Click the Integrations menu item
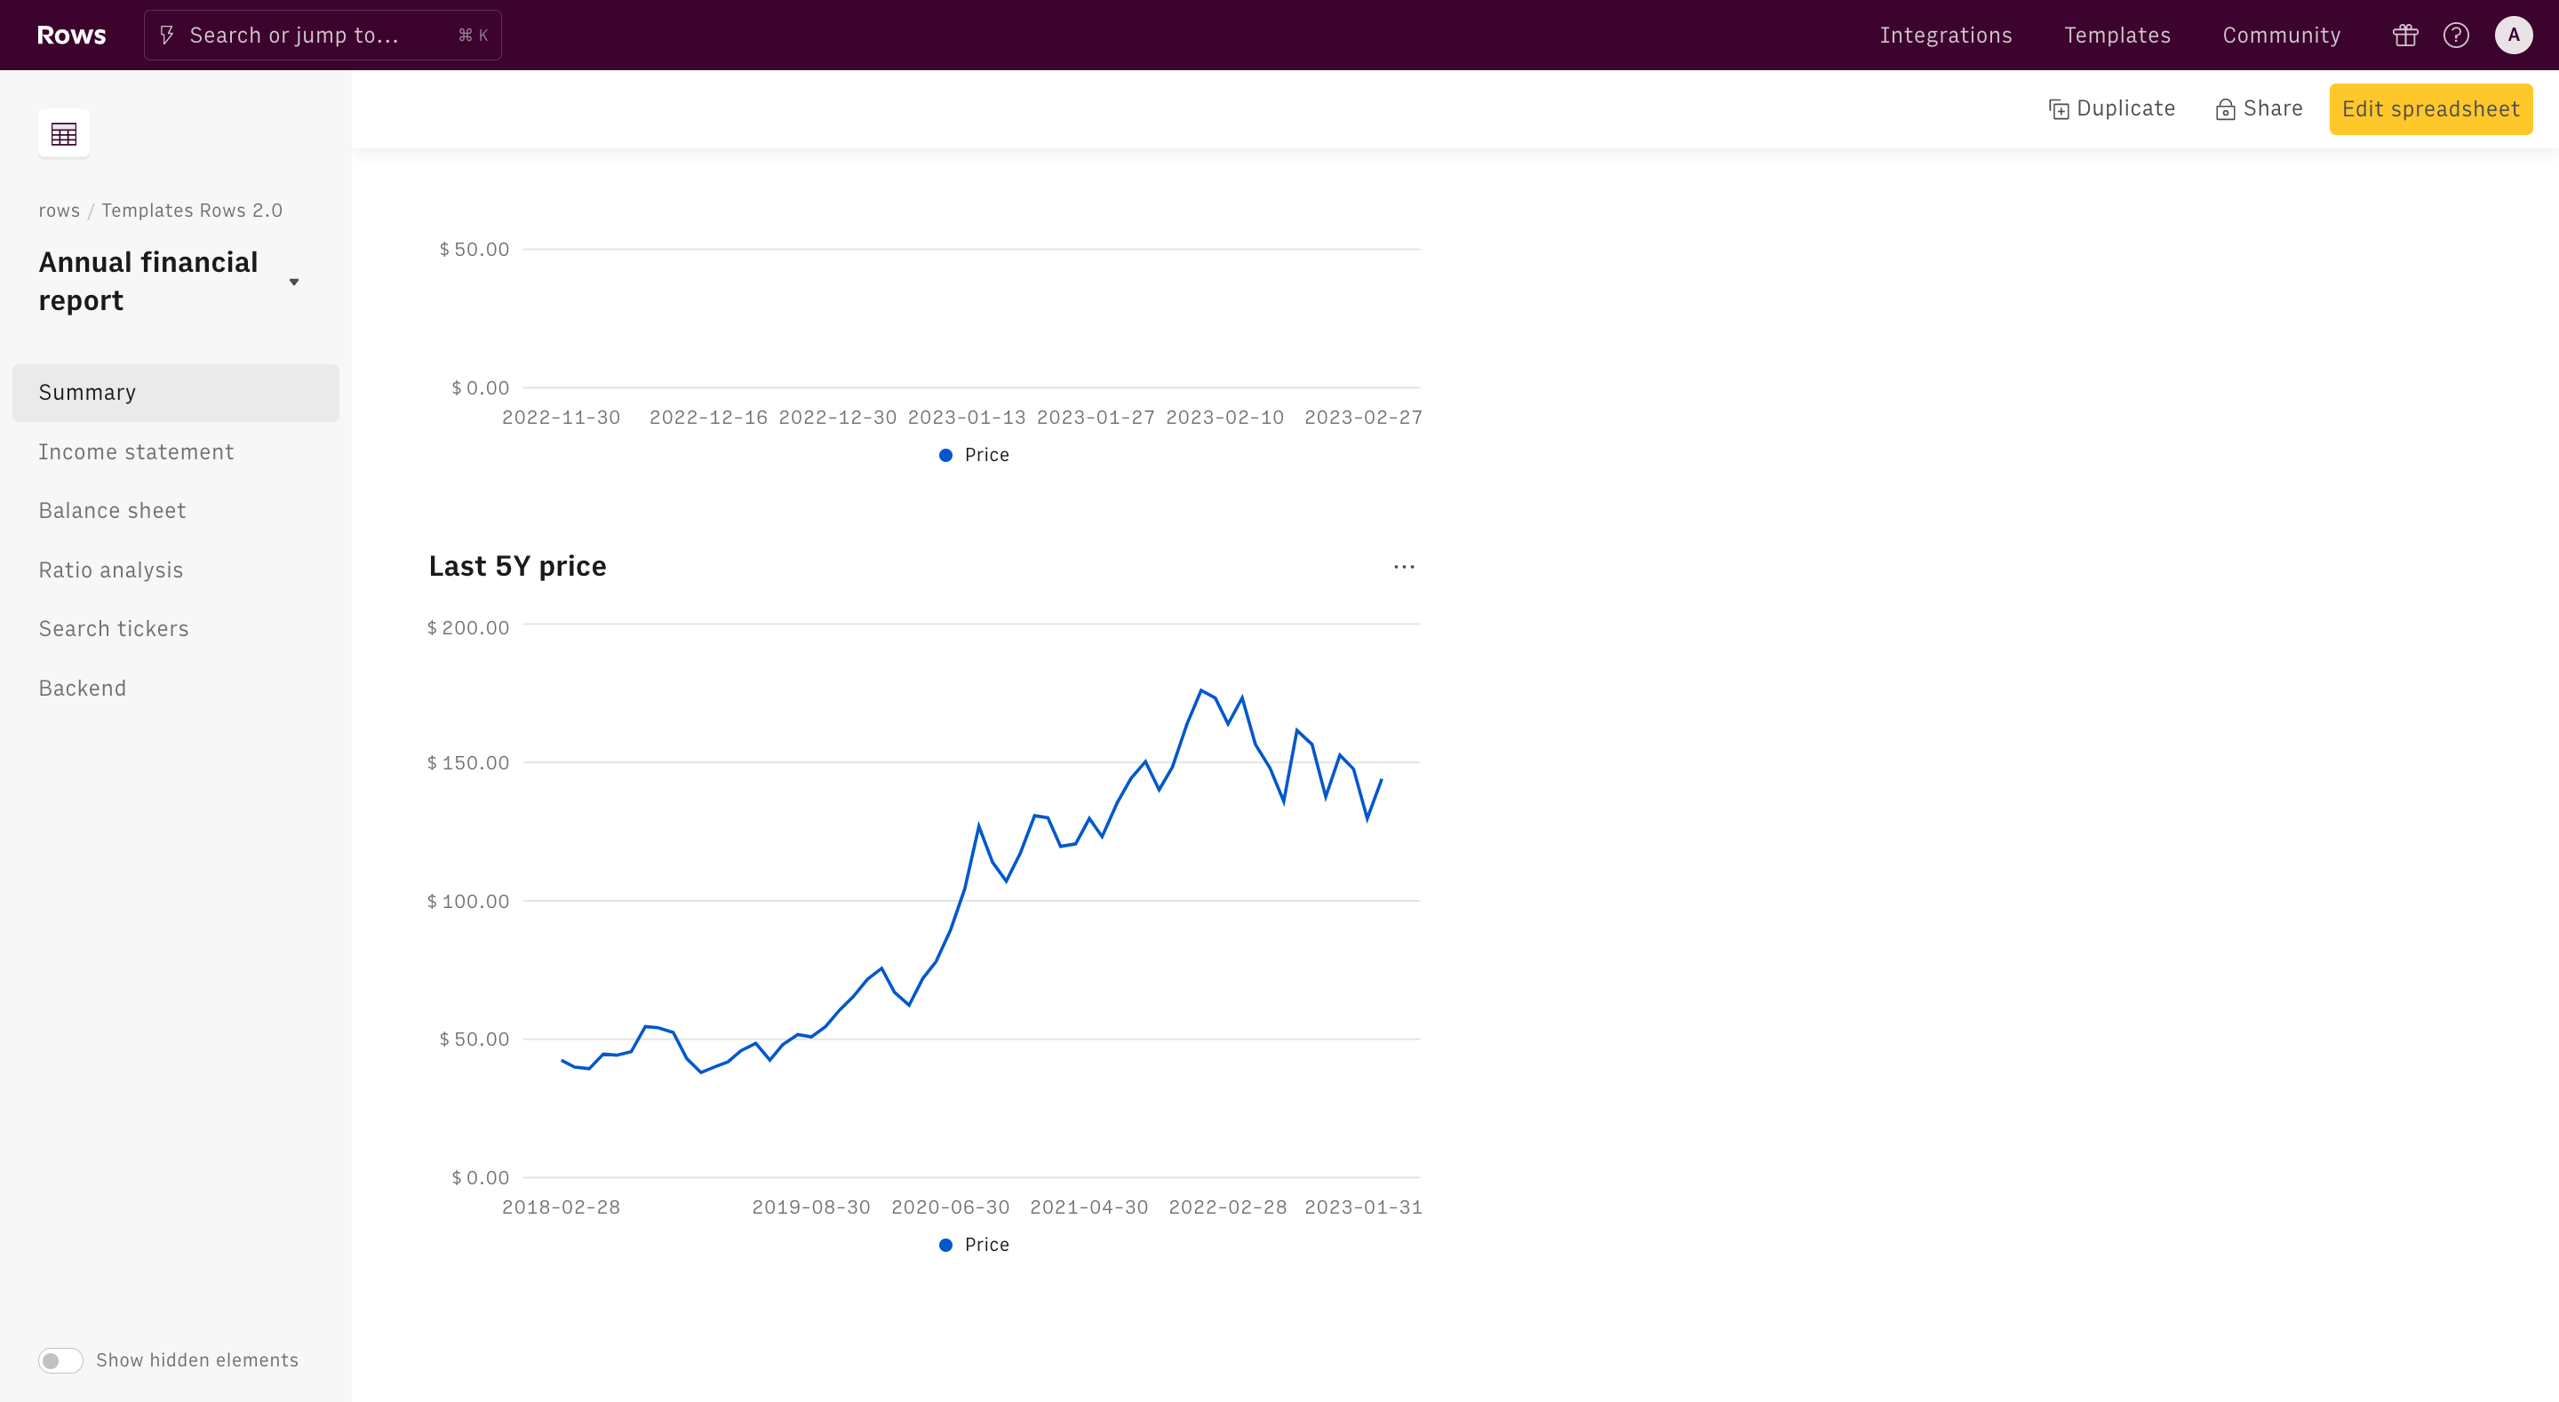The width and height of the screenshot is (2559, 1402). click(1945, 36)
